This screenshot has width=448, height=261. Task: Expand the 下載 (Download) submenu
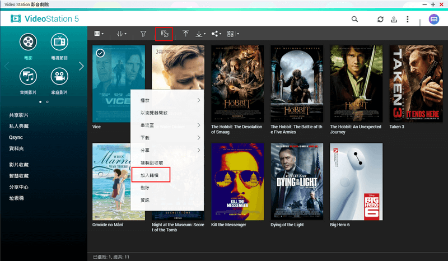(x=167, y=138)
